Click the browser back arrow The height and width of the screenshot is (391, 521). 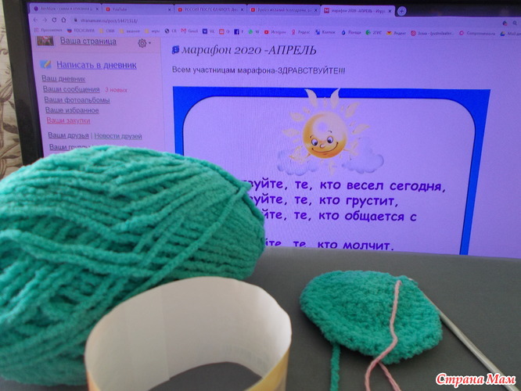tap(35, 20)
